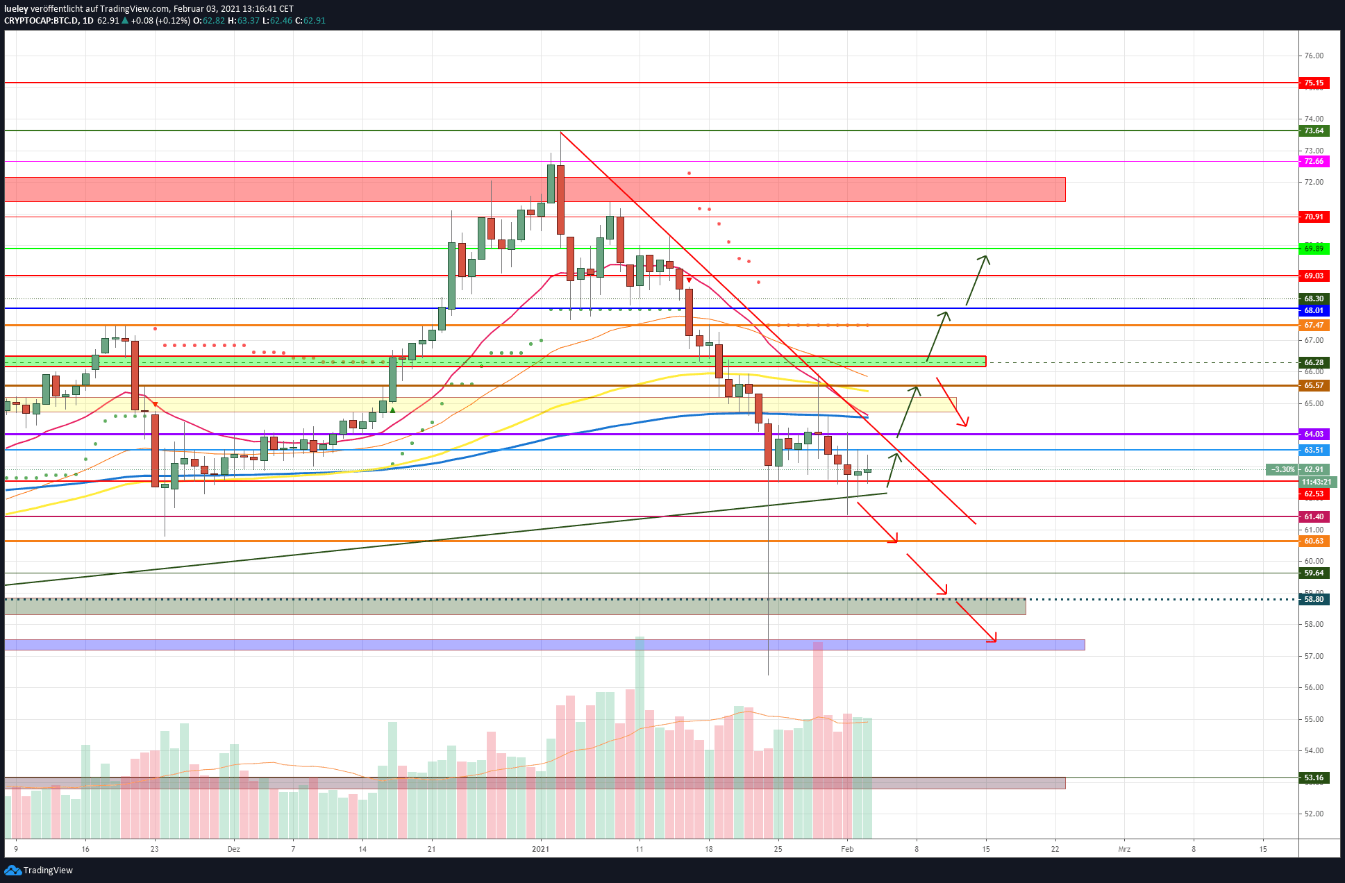Select the orange 60.63 price label
This screenshot has width=1345, height=883.
click(1314, 541)
